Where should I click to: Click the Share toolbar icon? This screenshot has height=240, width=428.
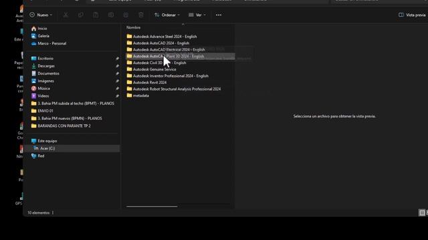[x=126, y=15]
